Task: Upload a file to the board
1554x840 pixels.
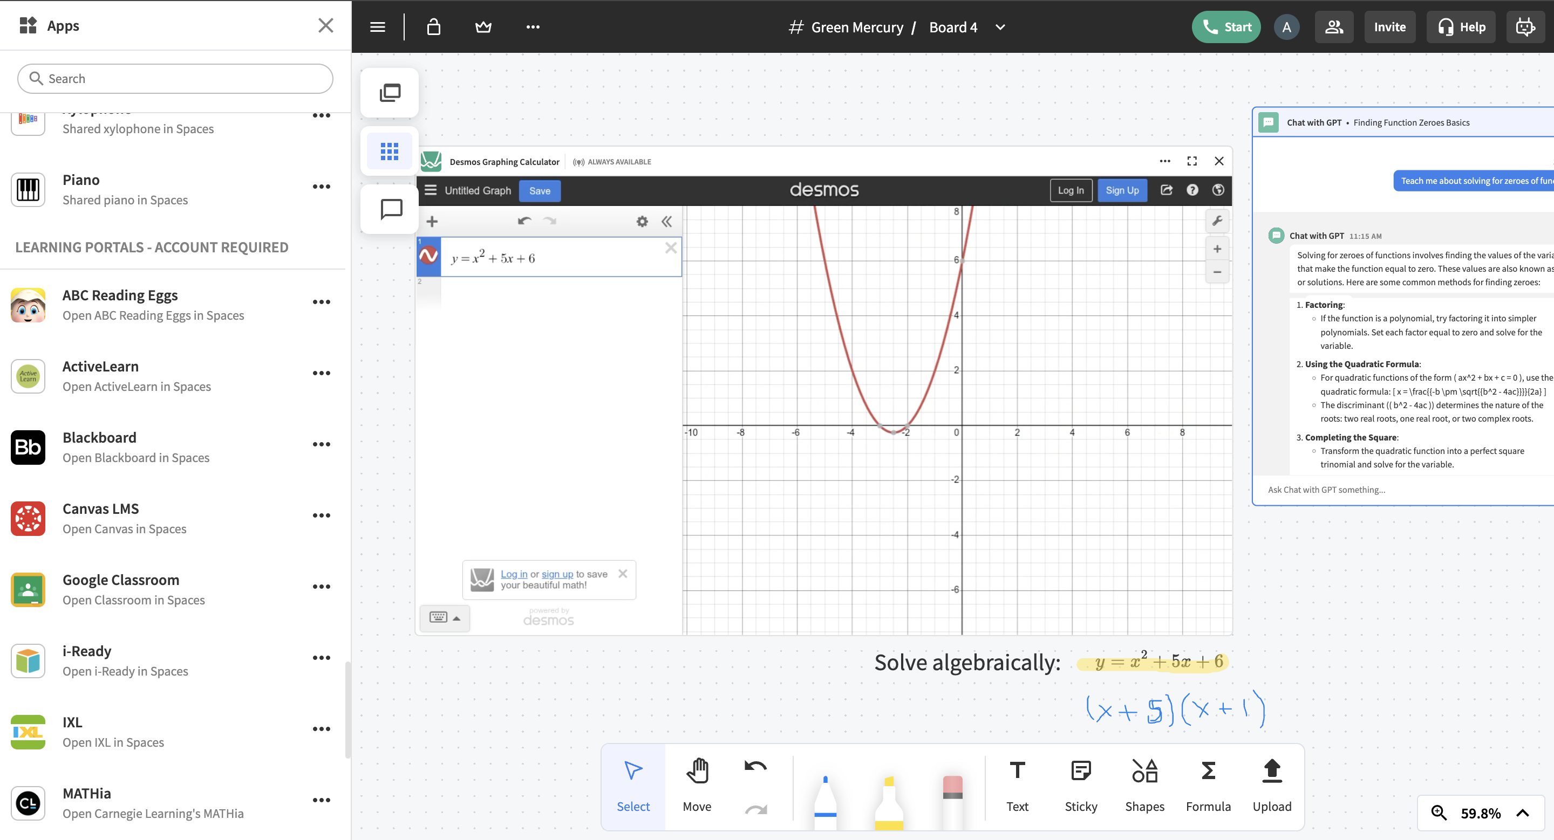Action: pos(1272,783)
